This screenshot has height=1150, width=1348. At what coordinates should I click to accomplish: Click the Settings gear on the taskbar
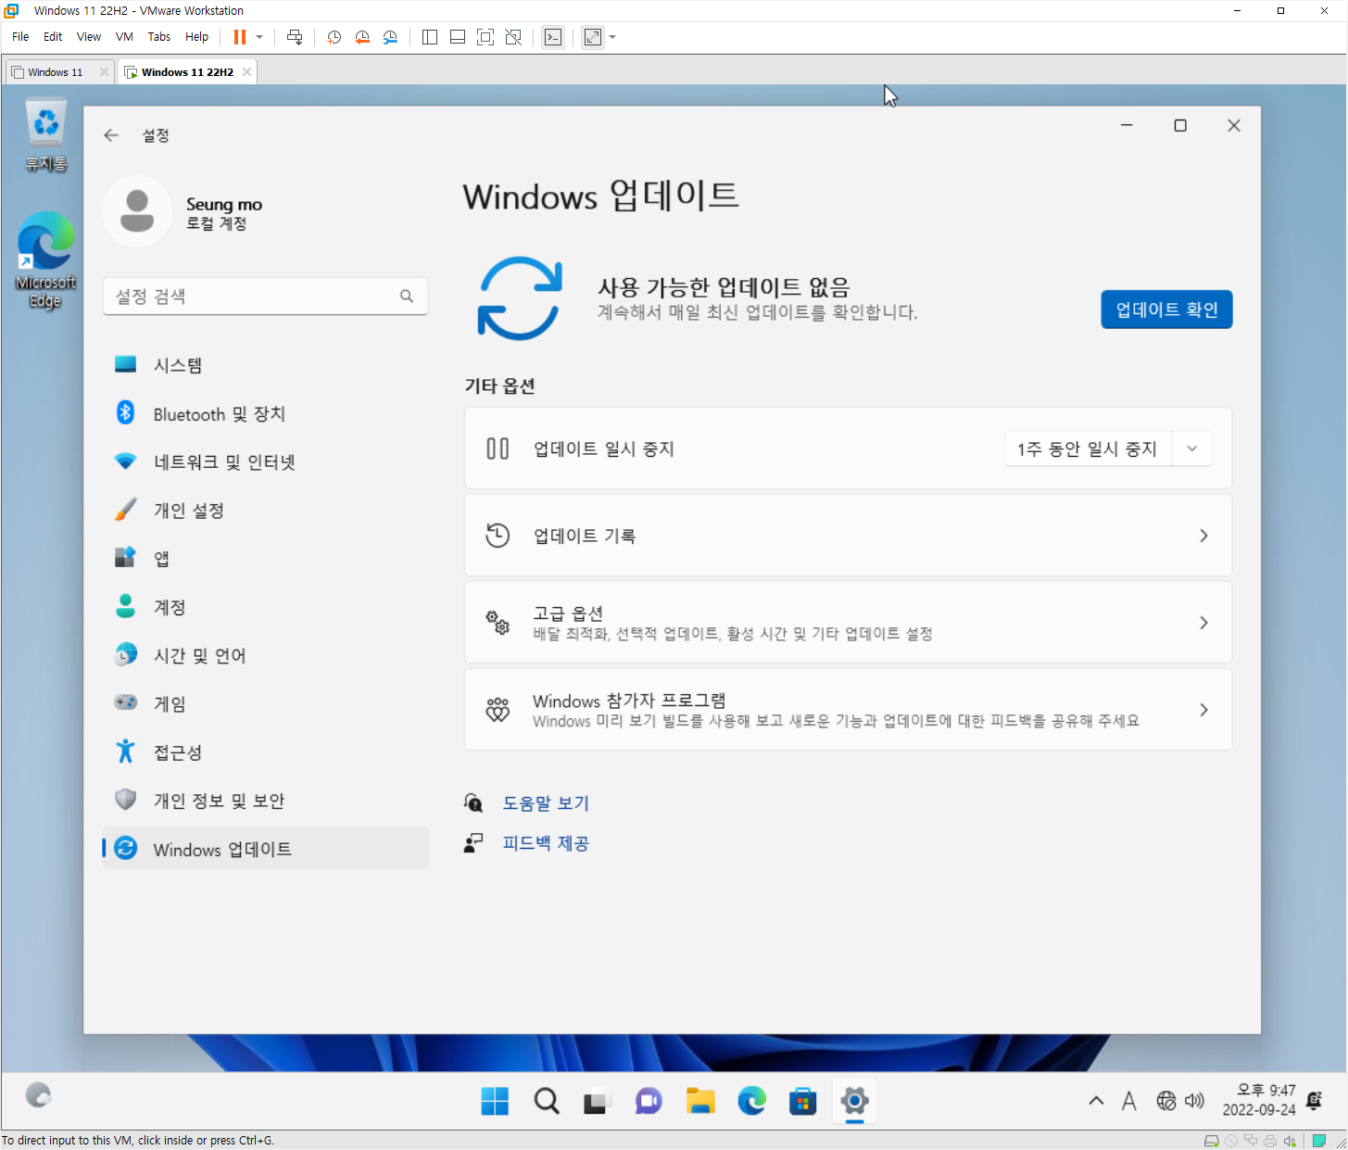click(854, 1101)
